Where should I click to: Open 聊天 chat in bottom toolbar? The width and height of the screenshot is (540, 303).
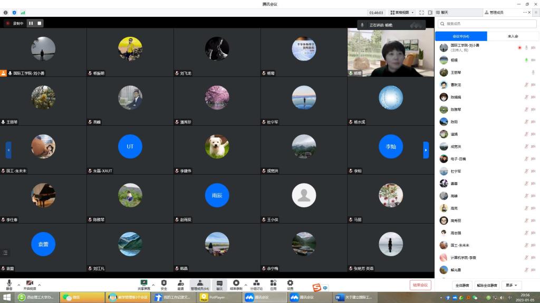pos(220,283)
